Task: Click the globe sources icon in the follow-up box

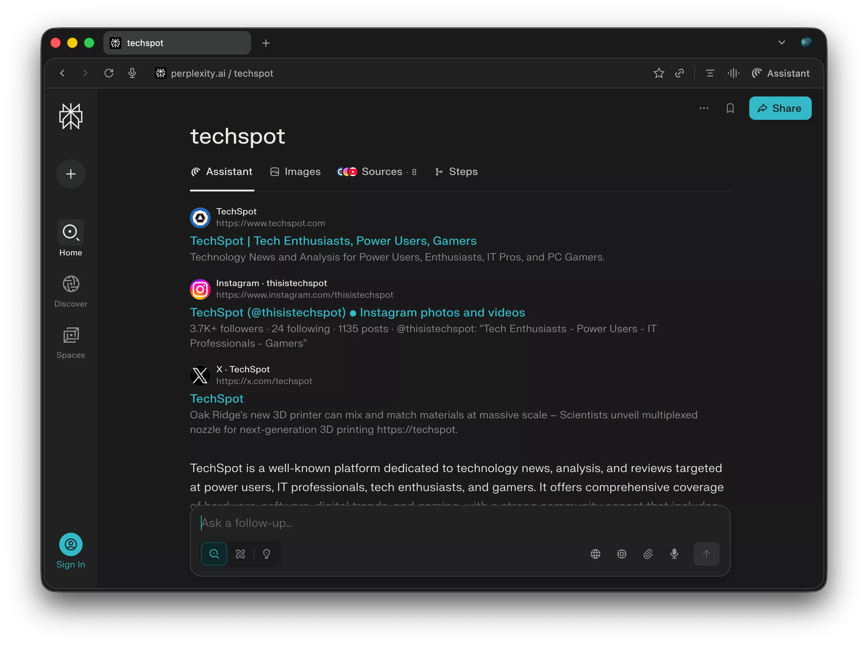Action: pos(595,554)
